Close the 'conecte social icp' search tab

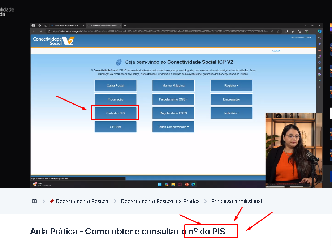click(83, 26)
